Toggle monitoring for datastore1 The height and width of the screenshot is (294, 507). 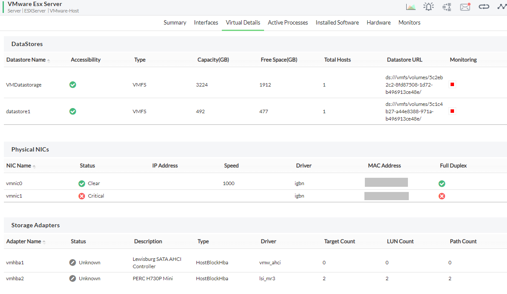coord(452,111)
